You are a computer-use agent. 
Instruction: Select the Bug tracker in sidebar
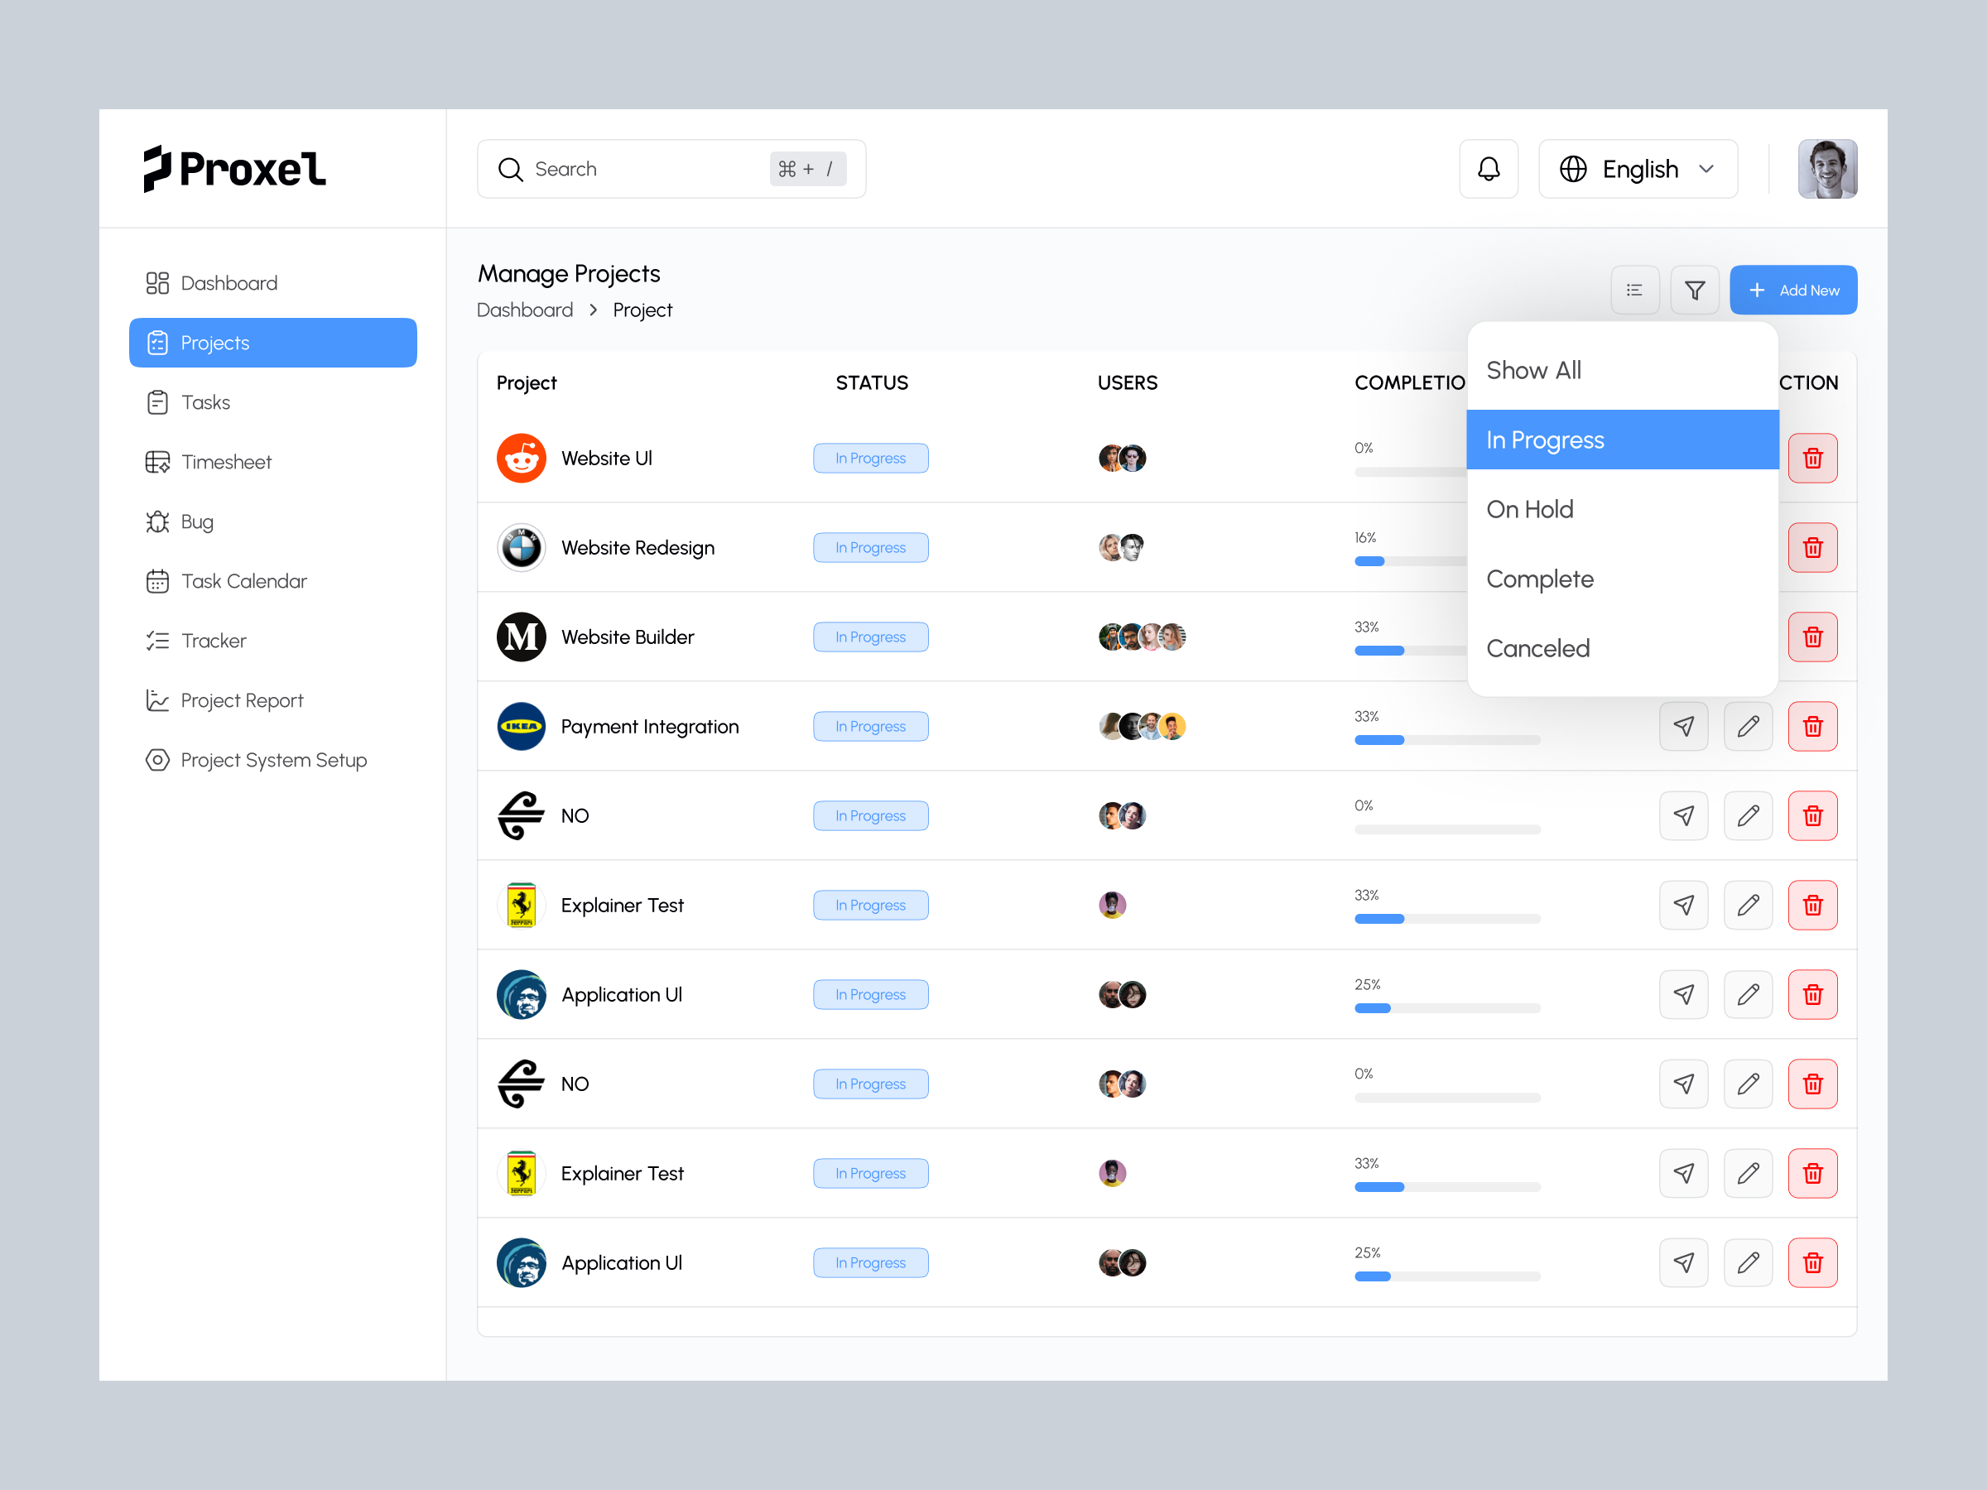tap(196, 521)
